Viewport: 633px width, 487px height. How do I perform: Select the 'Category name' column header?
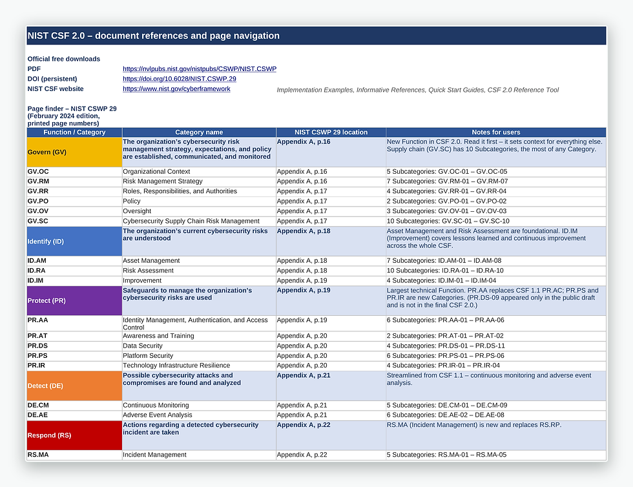click(199, 132)
